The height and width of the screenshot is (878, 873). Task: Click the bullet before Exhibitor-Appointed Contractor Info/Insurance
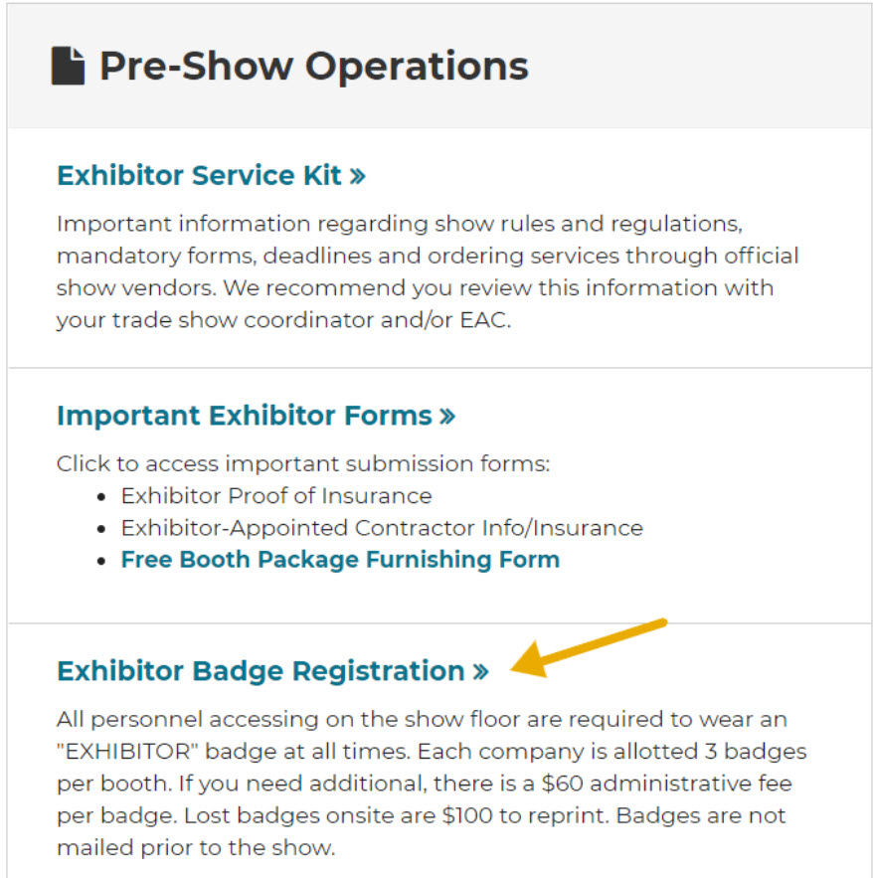click(x=101, y=528)
